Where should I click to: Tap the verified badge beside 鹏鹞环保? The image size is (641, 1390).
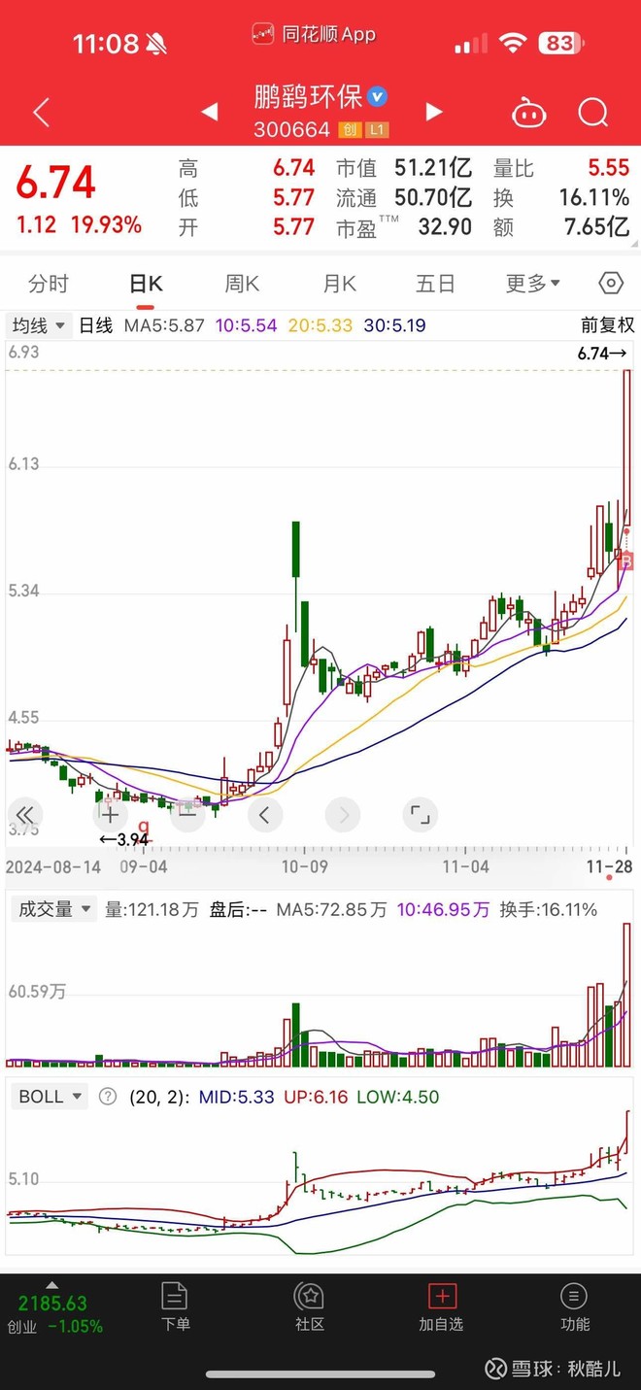click(378, 97)
